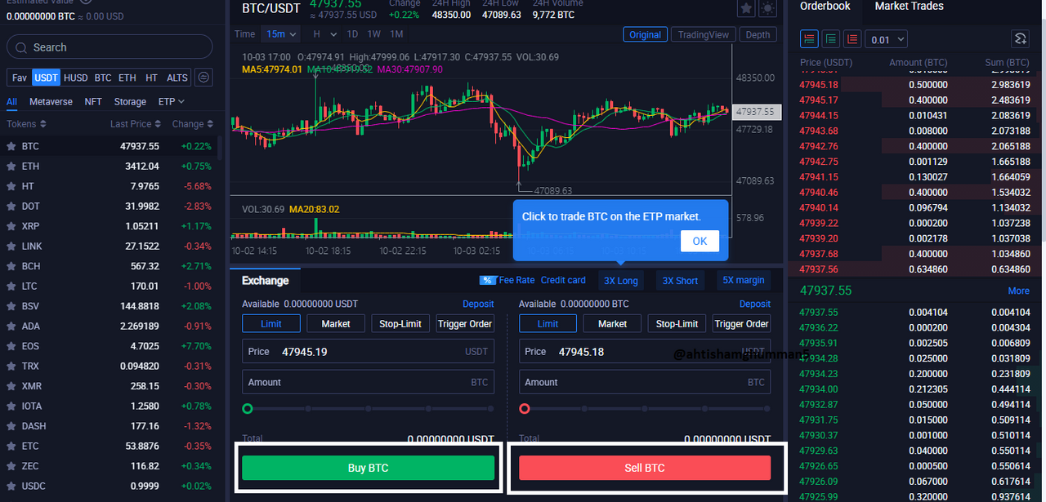Toggle the star next to LTC
Screen dimensions: 1046x502
pos(11,287)
